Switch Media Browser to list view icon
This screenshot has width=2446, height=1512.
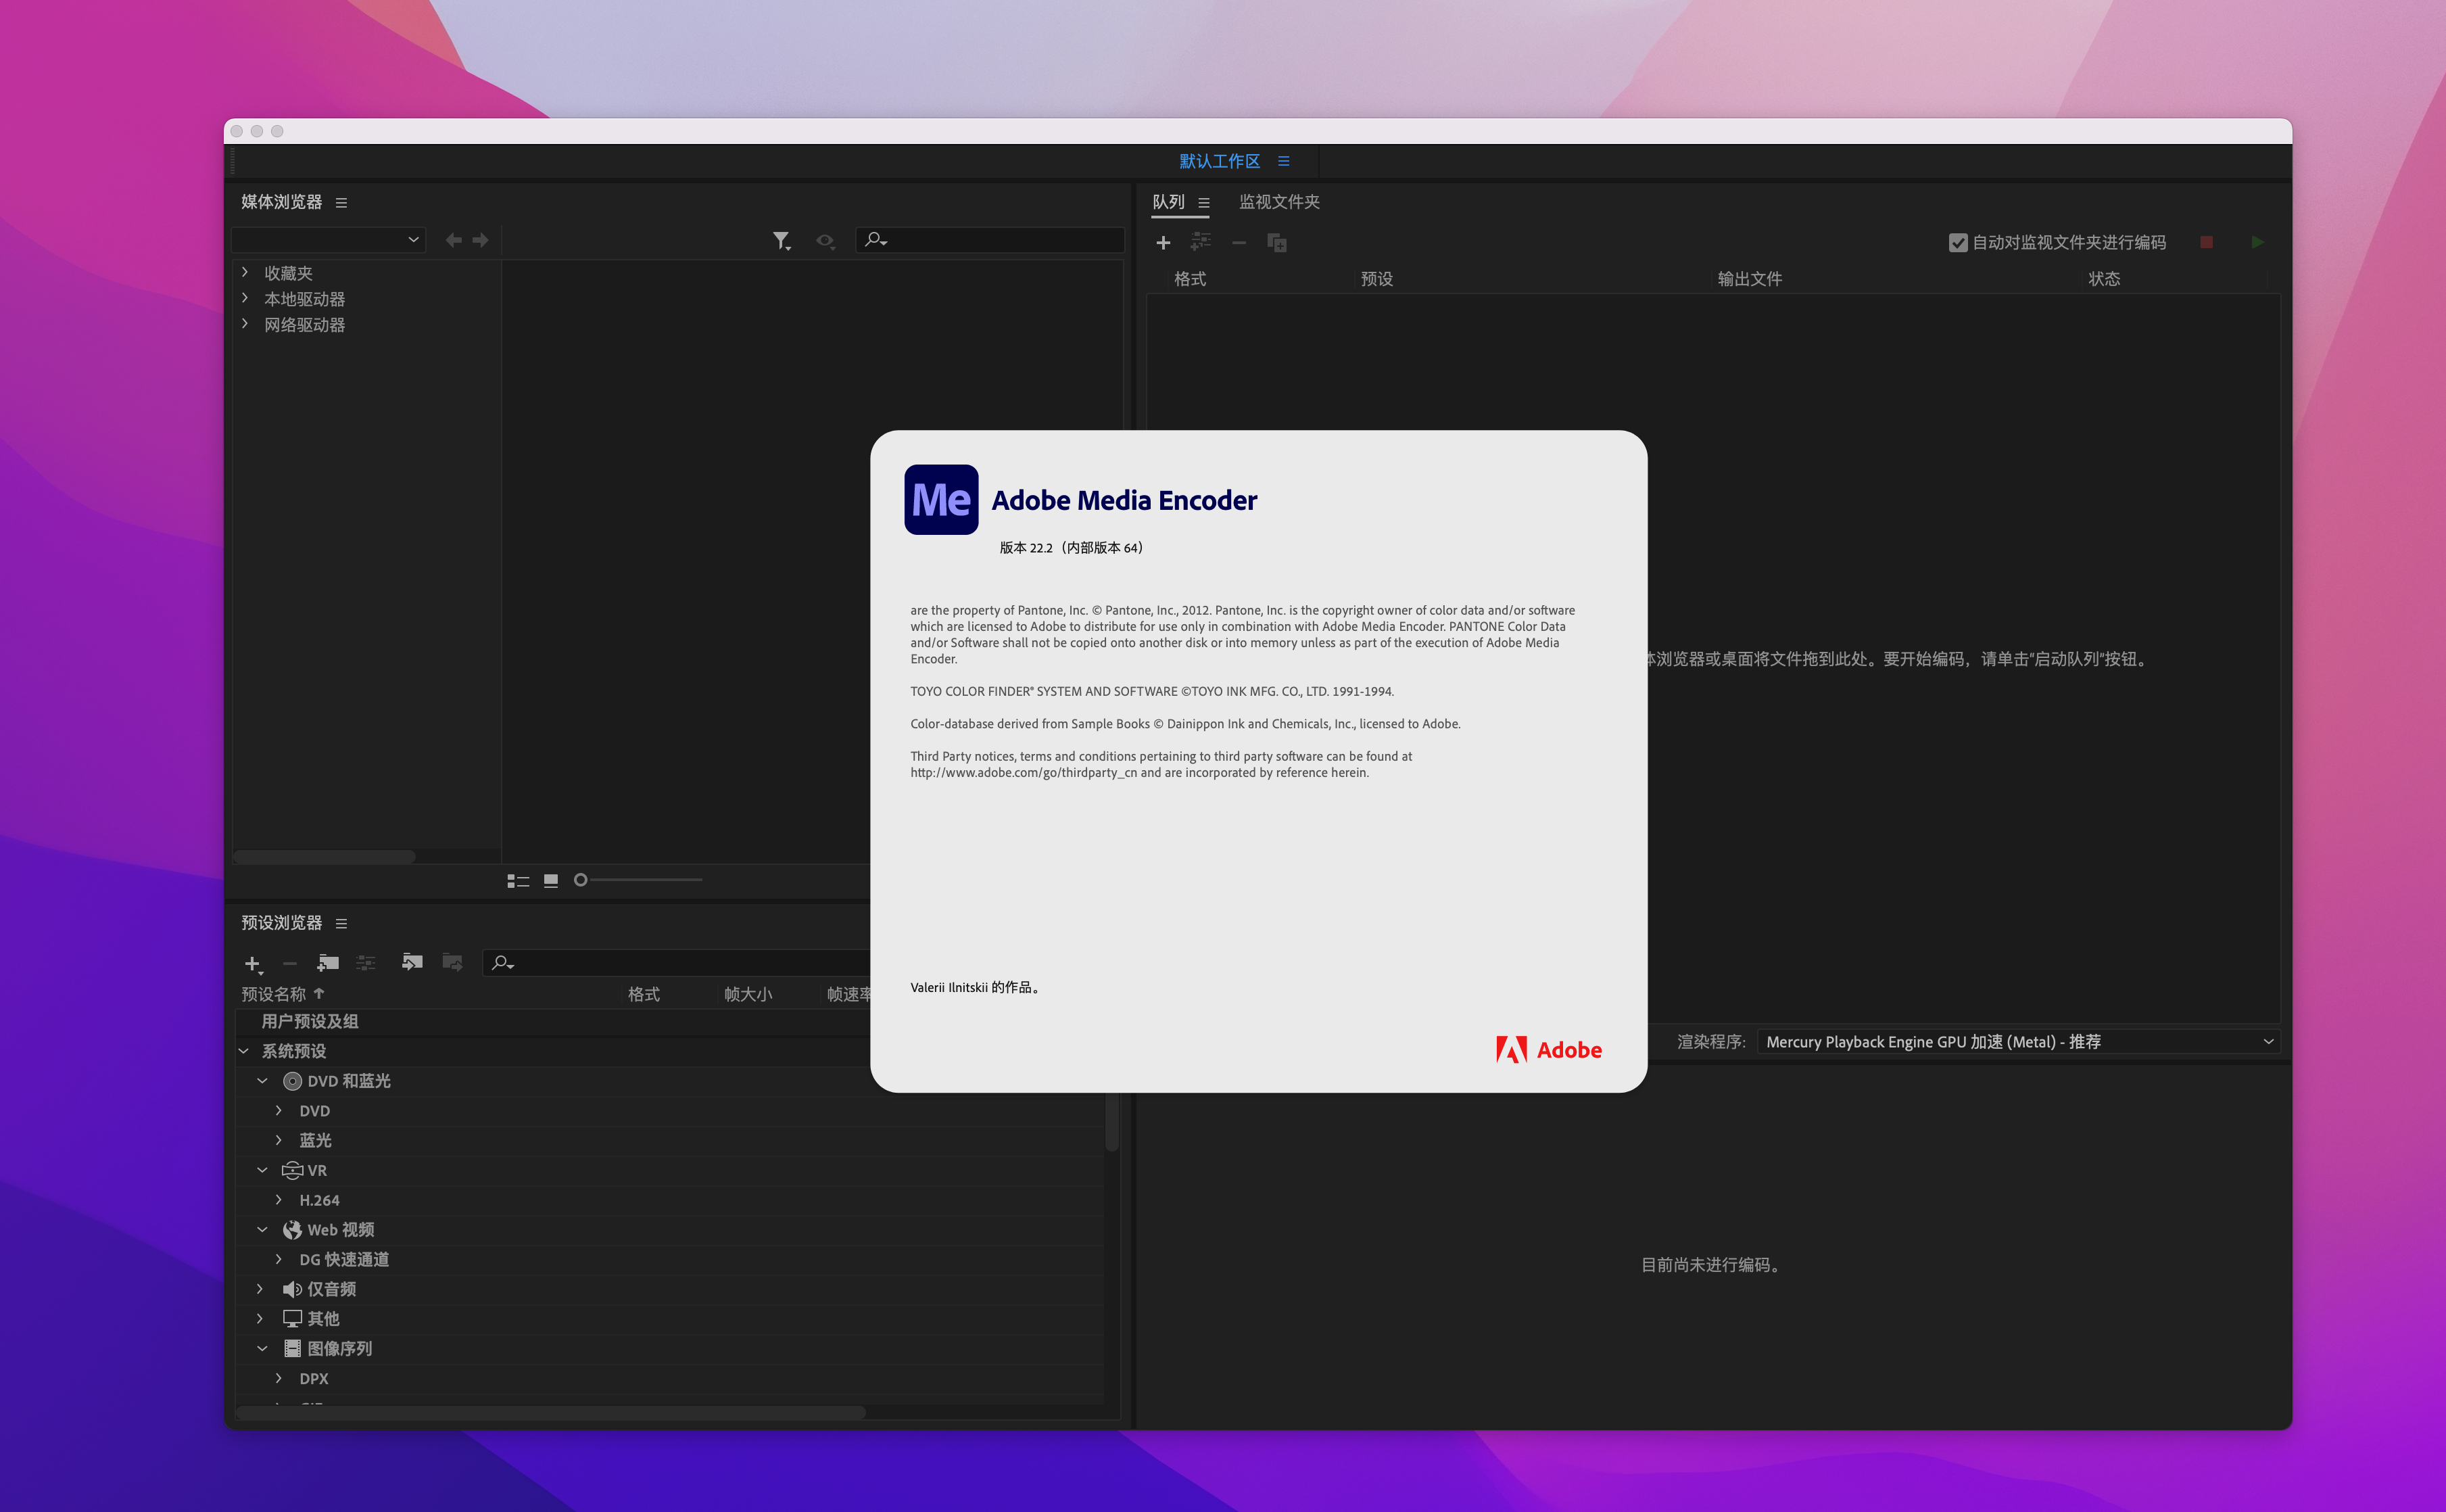518,880
